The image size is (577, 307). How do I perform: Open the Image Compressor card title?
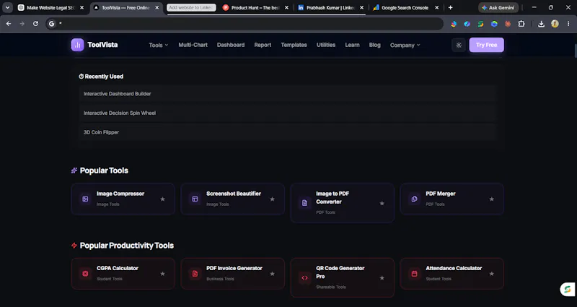click(x=120, y=194)
